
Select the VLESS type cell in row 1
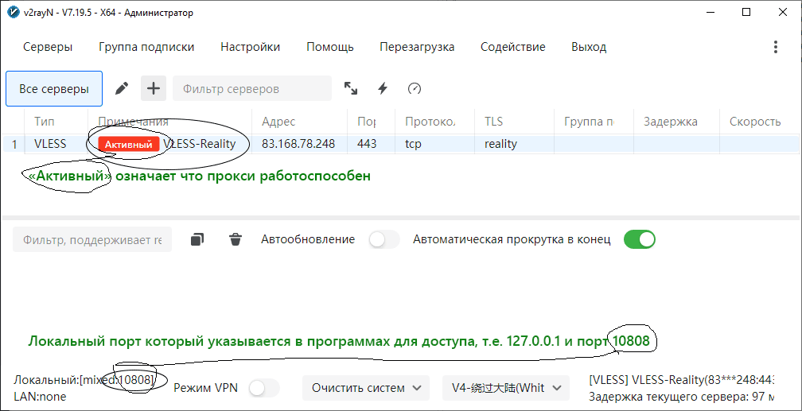tap(50, 144)
